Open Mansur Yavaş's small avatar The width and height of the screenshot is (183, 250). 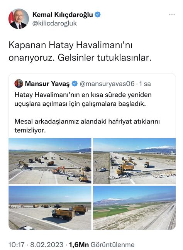[x=19, y=84]
